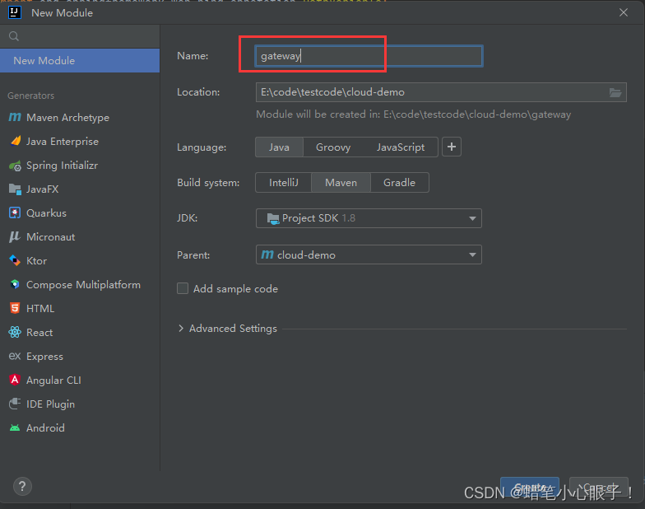The width and height of the screenshot is (645, 509).
Task: Open the JDK dropdown arrow
Action: pos(472,219)
